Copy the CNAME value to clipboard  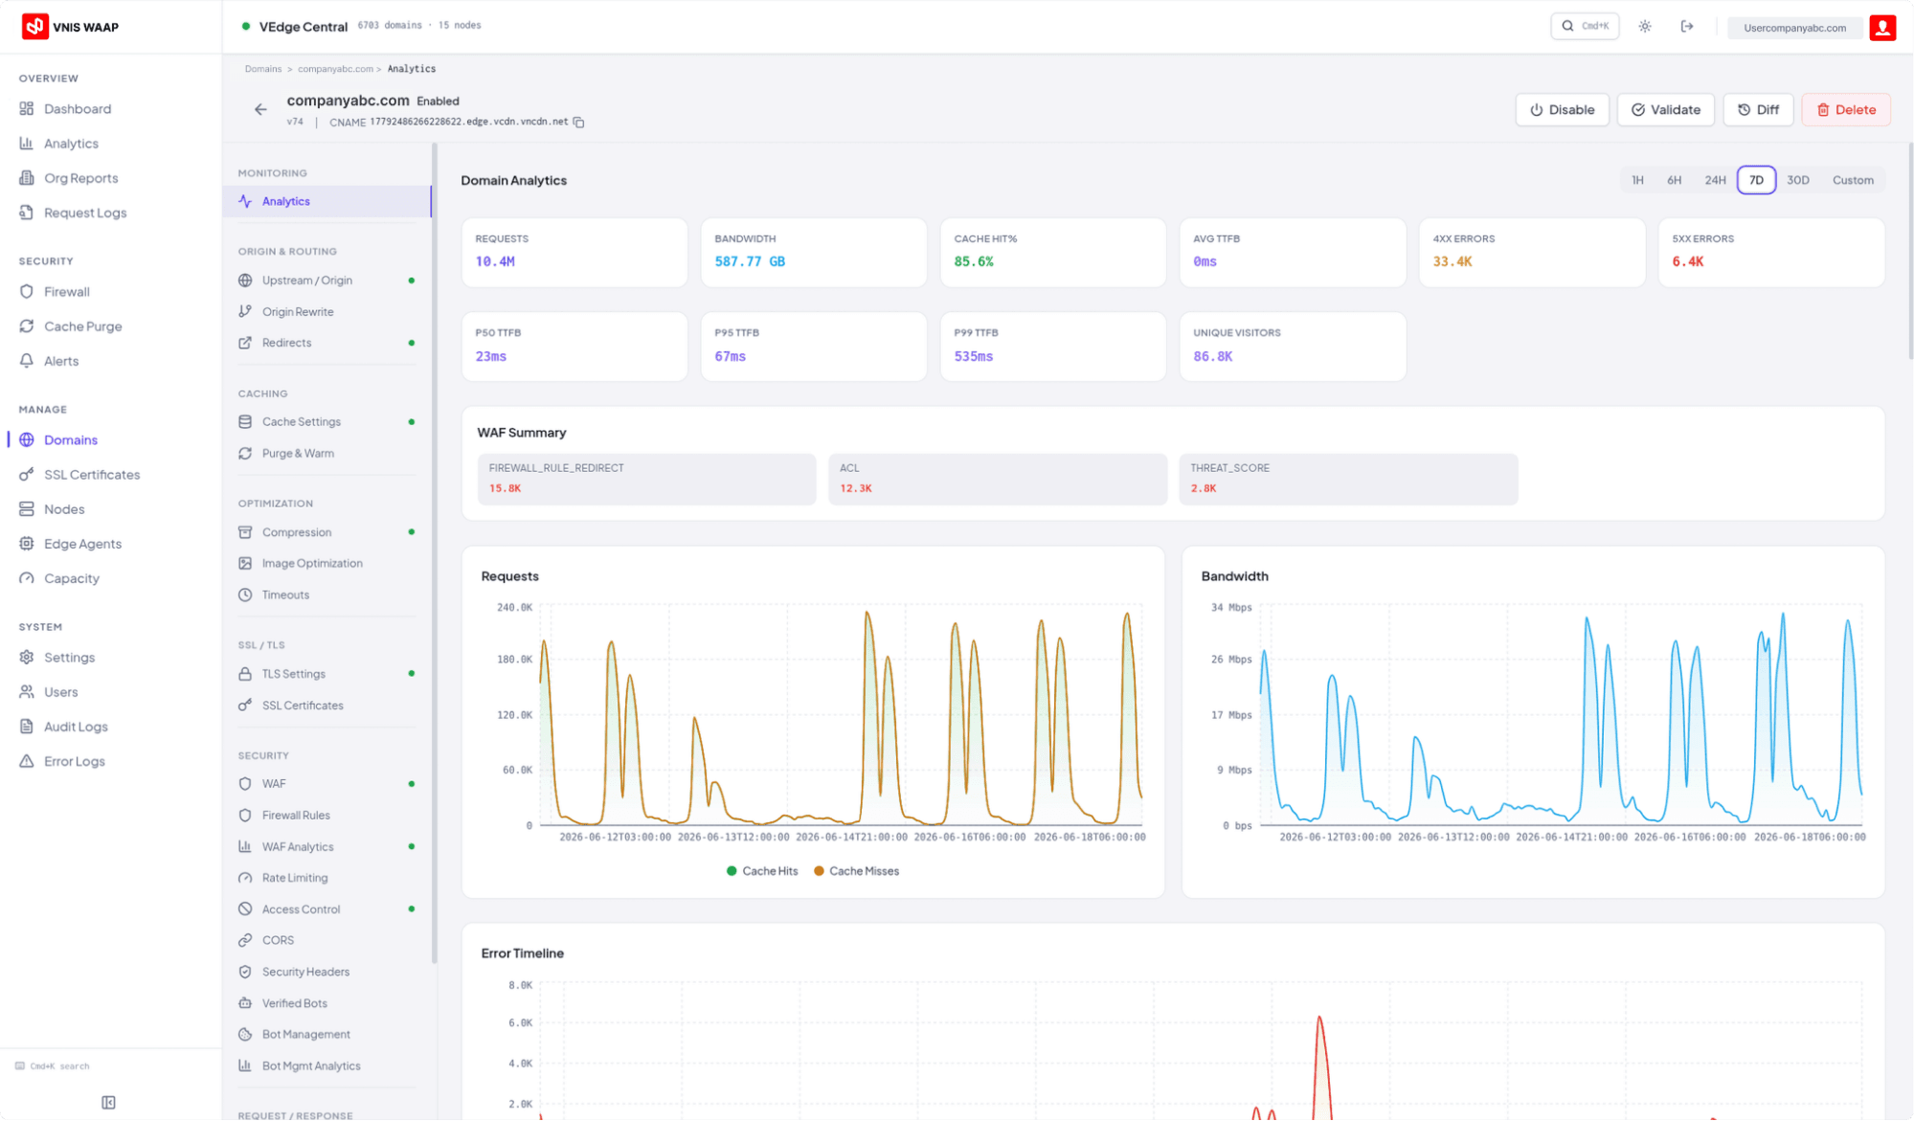click(578, 123)
